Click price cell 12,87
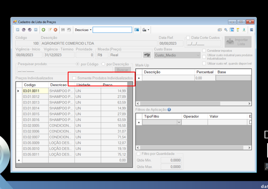 pos(114,143)
